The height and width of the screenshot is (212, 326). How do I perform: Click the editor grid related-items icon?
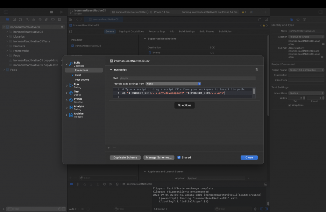71,19
